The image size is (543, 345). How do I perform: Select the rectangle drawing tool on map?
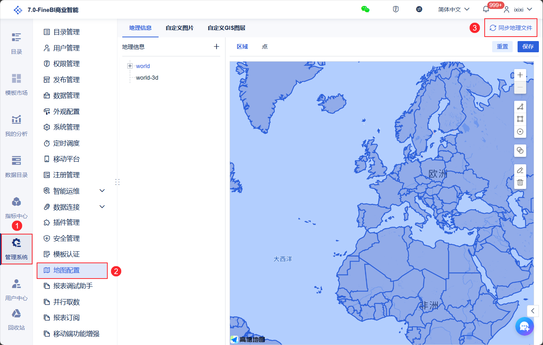pyautogui.click(x=520, y=119)
